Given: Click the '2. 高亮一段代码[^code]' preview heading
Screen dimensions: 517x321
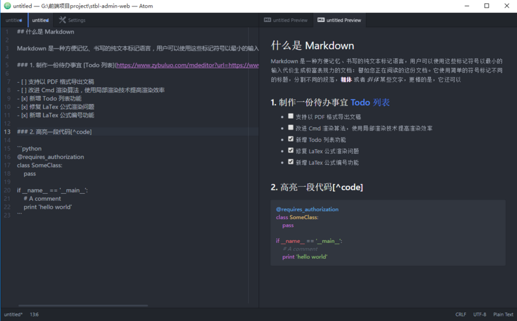Looking at the screenshot, I should [317, 187].
